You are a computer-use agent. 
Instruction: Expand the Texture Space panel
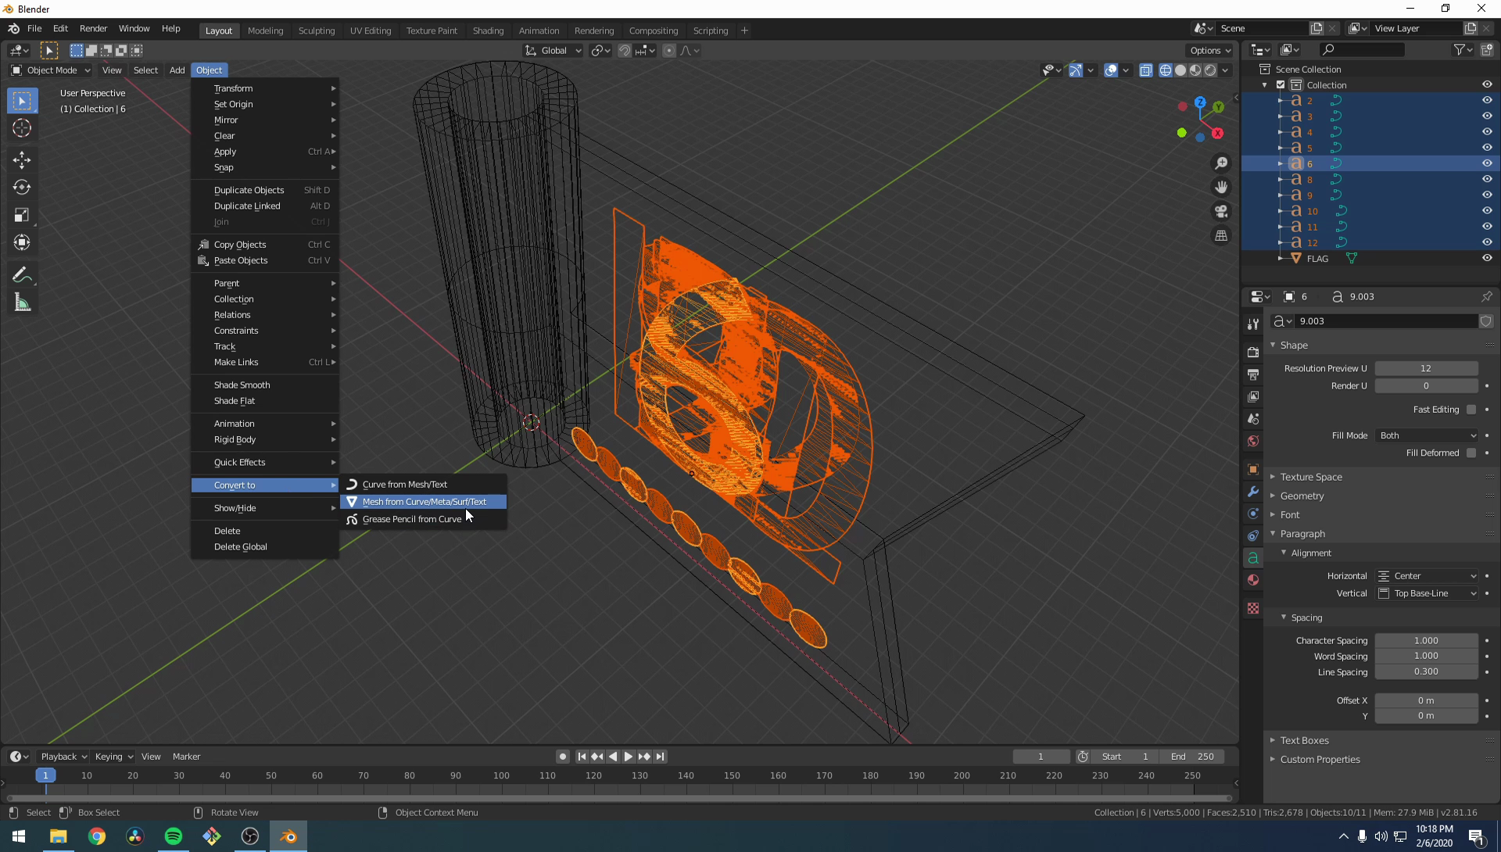point(1310,478)
